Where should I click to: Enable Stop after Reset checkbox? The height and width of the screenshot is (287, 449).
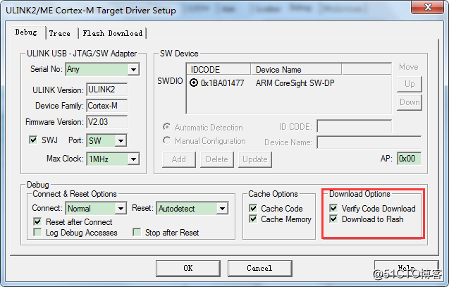point(137,232)
